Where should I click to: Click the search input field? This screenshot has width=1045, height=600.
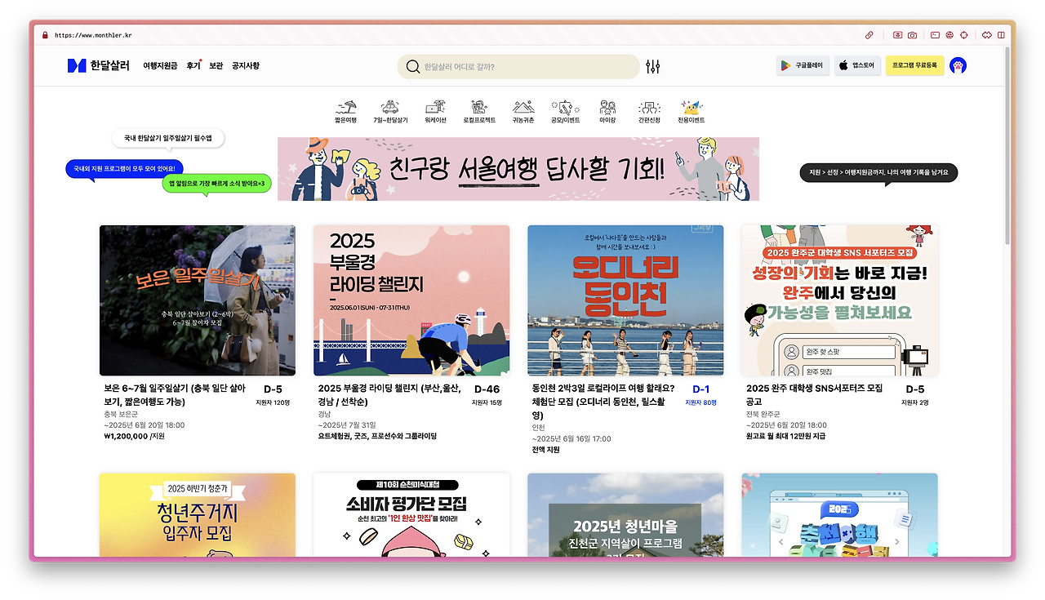(518, 66)
